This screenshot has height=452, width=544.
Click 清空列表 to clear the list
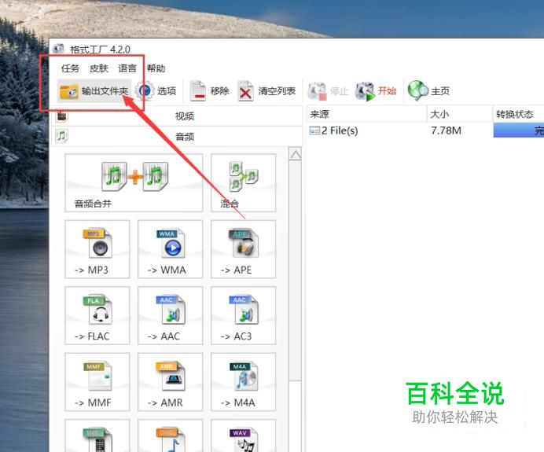(x=266, y=91)
